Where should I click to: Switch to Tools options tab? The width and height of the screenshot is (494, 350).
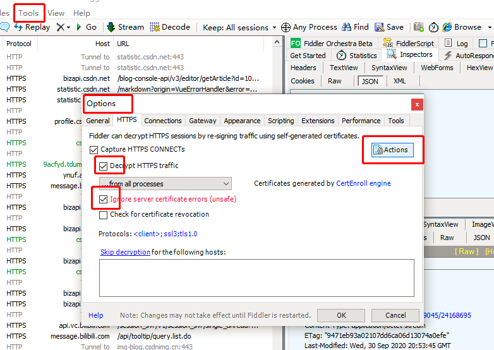[395, 121]
